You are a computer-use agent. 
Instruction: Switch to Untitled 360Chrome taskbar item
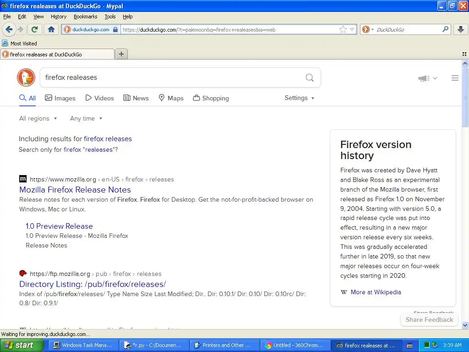point(295,346)
